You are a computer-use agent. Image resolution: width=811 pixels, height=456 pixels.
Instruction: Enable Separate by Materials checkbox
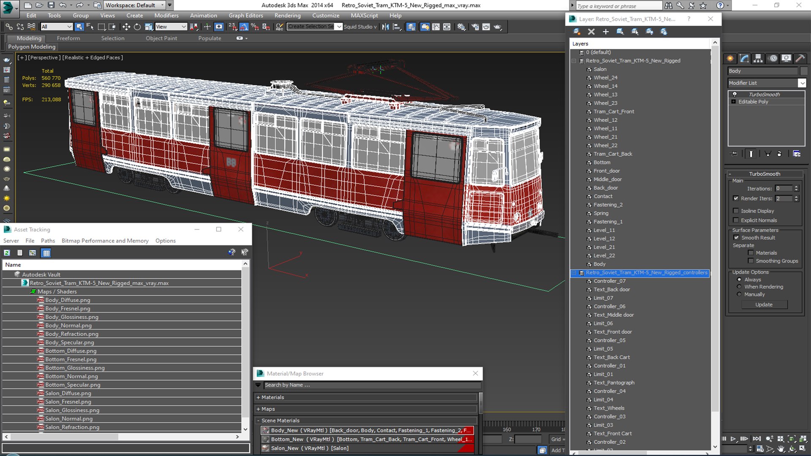pos(751,253)
